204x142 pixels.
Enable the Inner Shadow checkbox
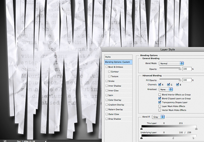107,86
